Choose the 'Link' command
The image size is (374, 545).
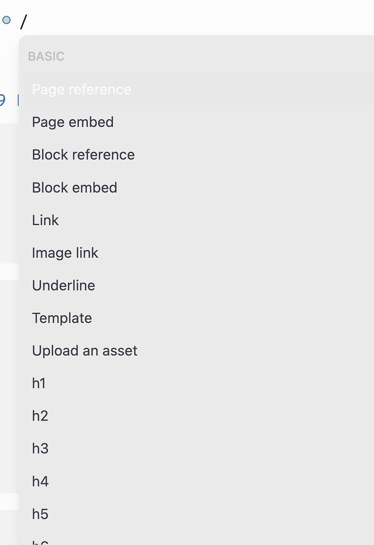click(x=45, y=220)
